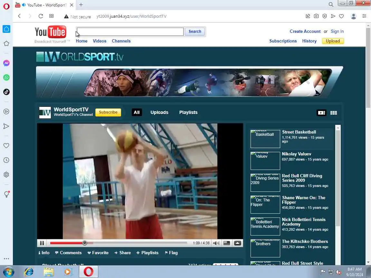Reload the page
This screenshot has width=371, height=278.
tap(41, 16)
